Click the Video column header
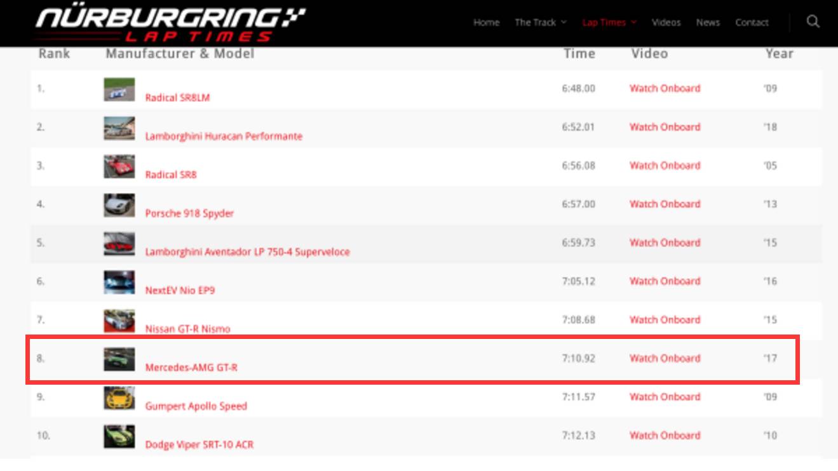This screenshot has height=471, width=838. click(649, 53)
